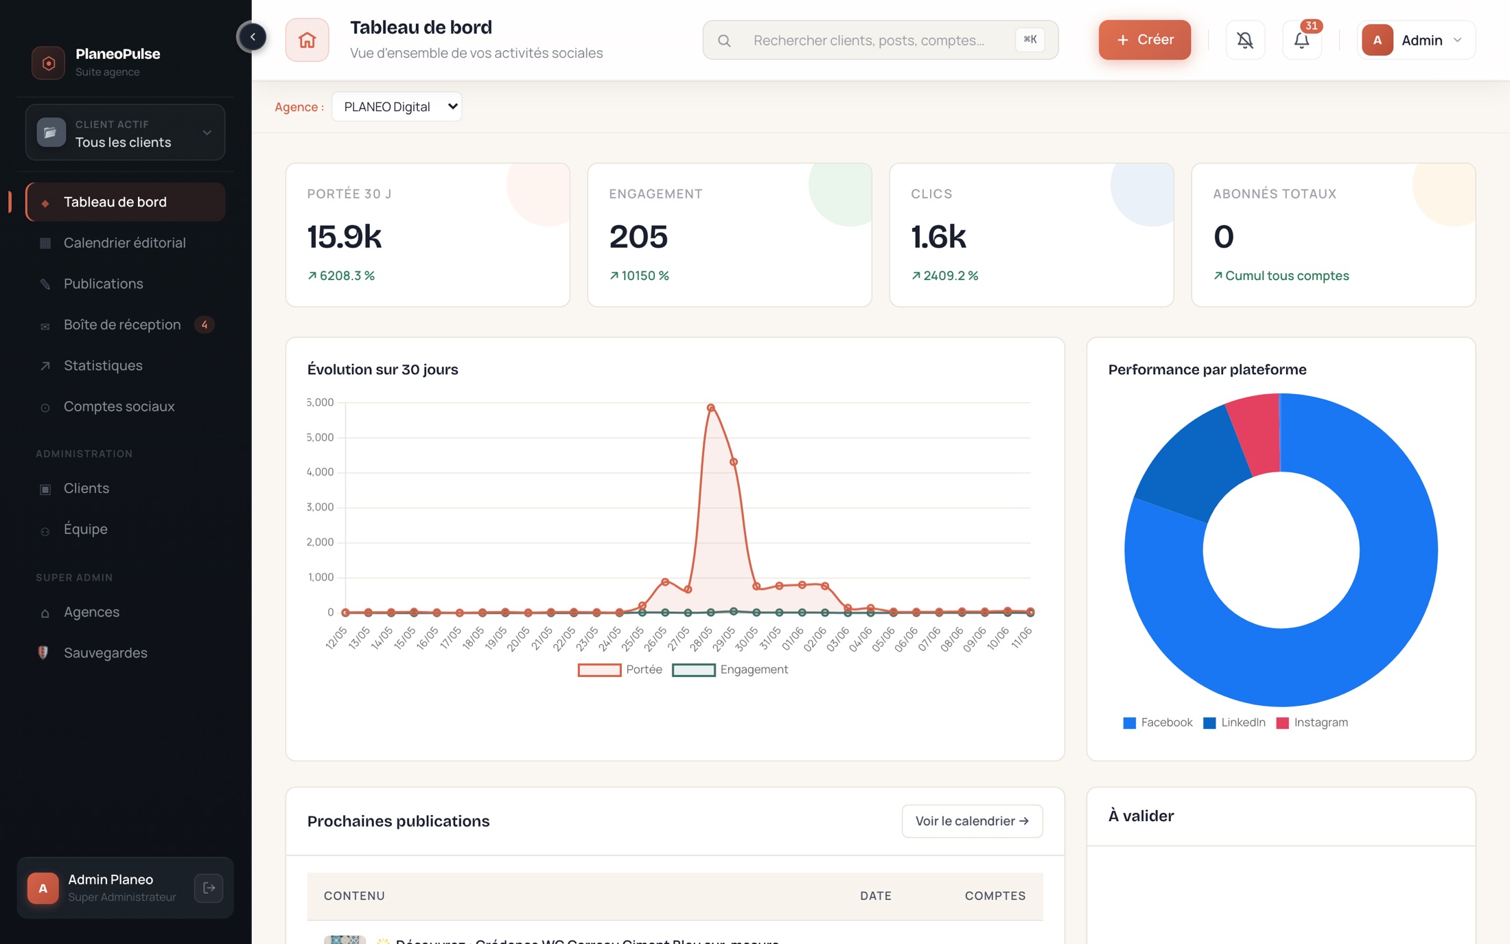The width and height of the screenshot is (1510, 944).
Task: Toggle Portée series in chart legend
Action: pyautogui.click(x=620, y=669)
